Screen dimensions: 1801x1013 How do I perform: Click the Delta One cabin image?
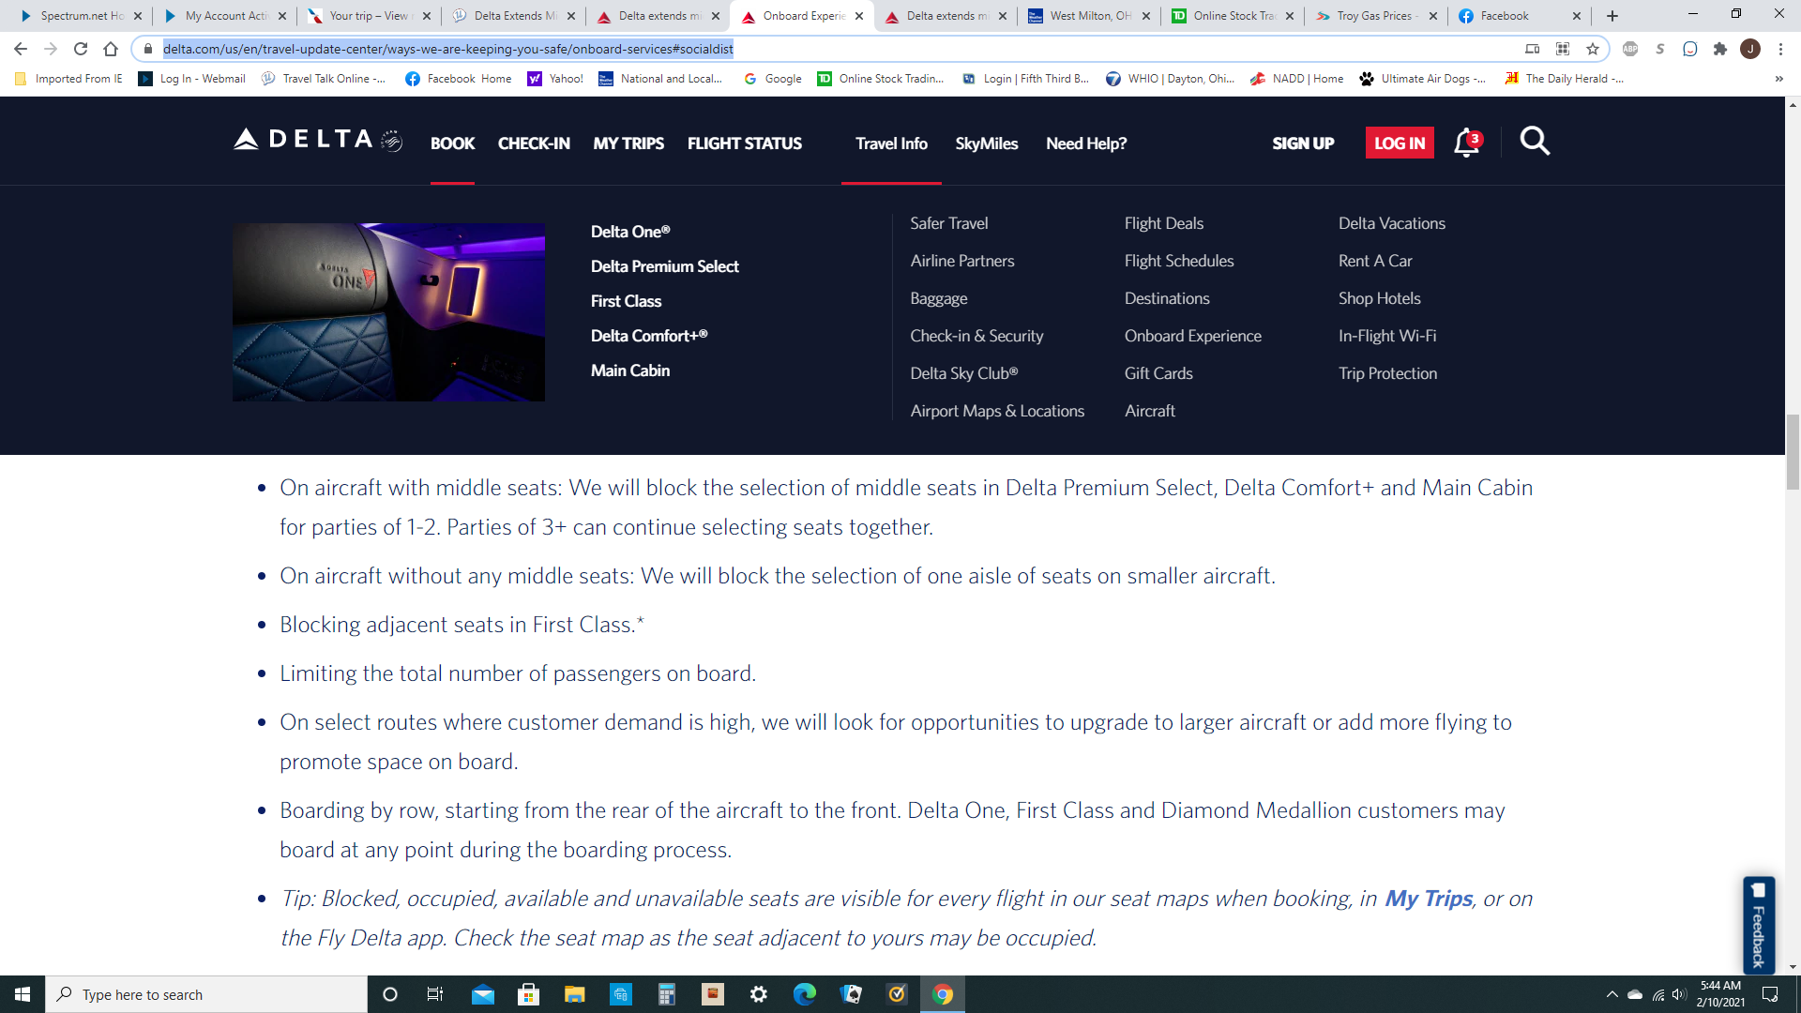coord(388,312)
